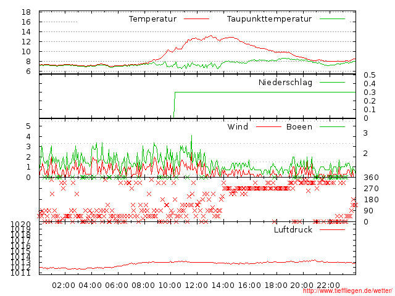Click the 360 wind direction axis value

tap(371, 178)
